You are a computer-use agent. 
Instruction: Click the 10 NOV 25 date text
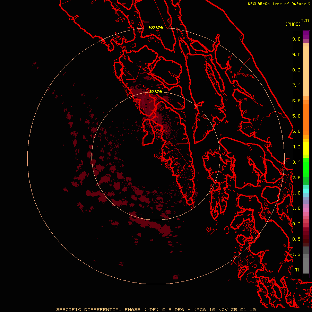coord(223,310)
